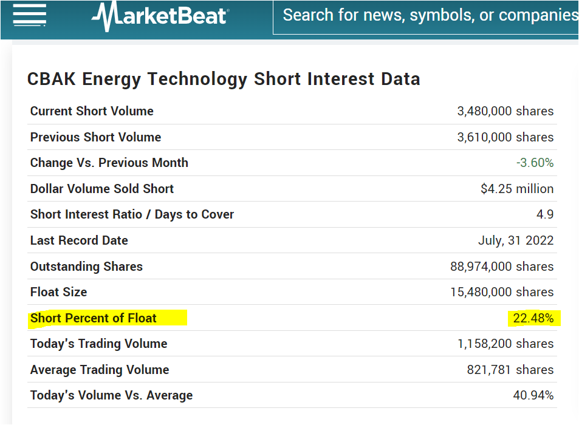The image size is (579, 425).
Task: Select the Short Interest Ratio / Days to Cover label
Action: [x=132, y=214]
